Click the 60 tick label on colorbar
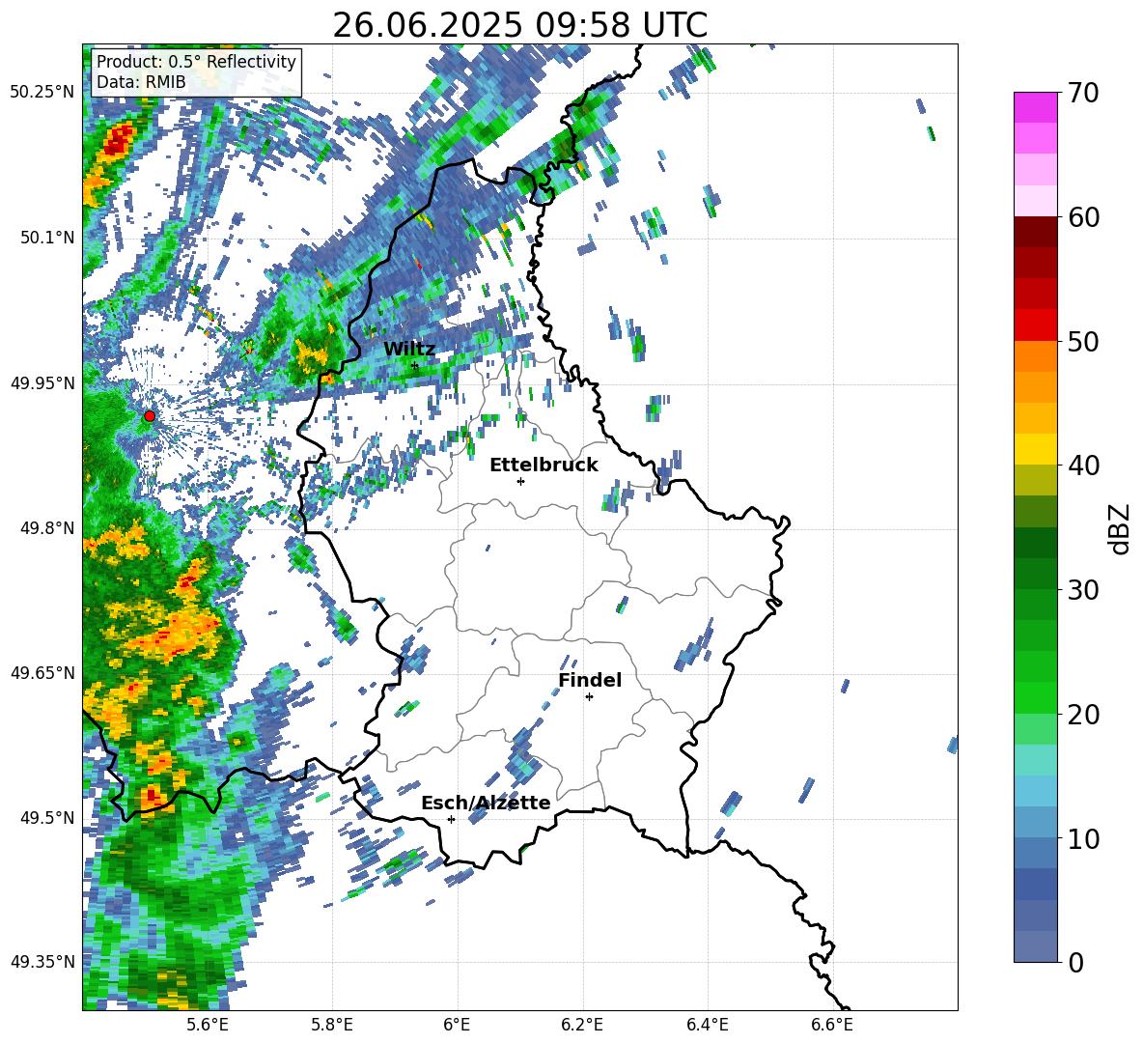The height and width of the screenshot is (1044, 1143). point(1083,217)
